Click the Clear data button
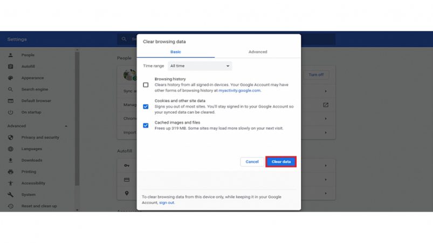 281,161
